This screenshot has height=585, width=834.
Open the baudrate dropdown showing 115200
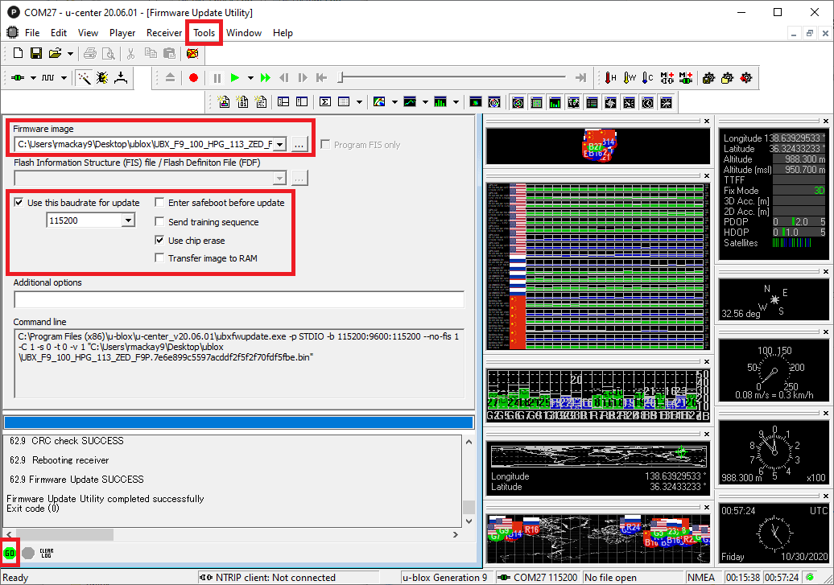(127, 220)
